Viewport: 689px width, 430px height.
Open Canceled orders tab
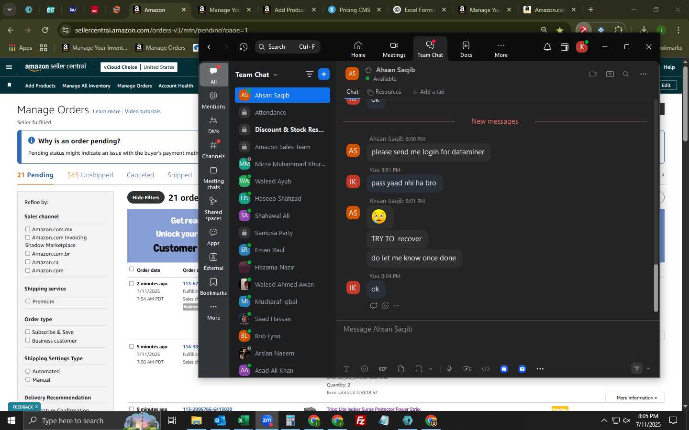click(140, 175)
